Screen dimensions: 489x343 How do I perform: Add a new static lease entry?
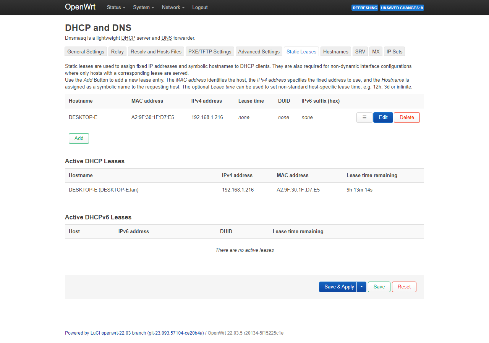click(79, 138)
